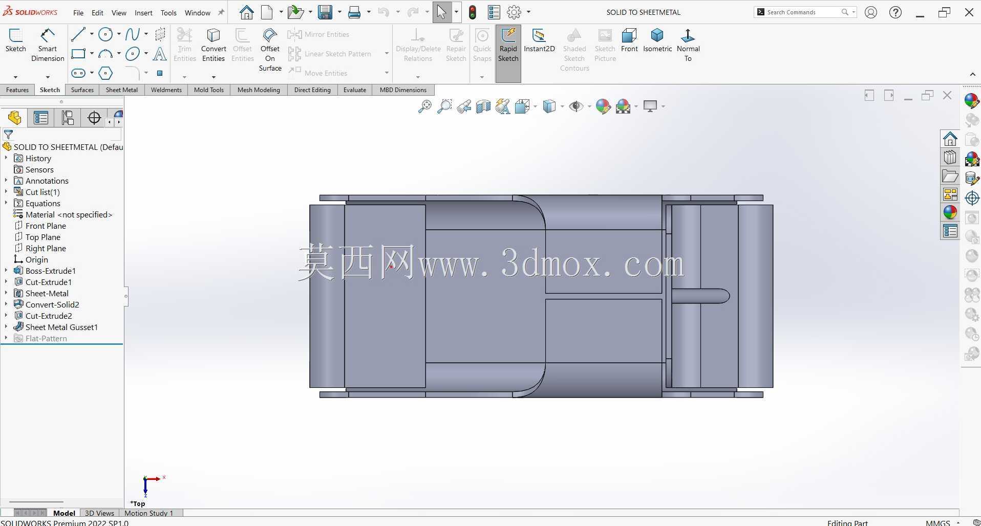
Task: Open the Sketch button dropdown arrow
Action: 15,77
